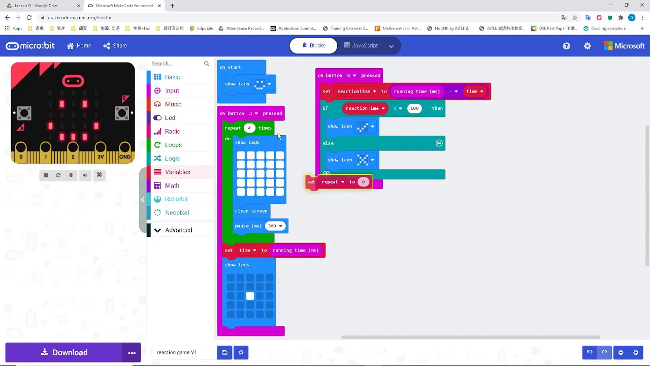Click the toolbox search field
Screen dimensions: 650x366
pyautogui.click(x=176, y=64)
